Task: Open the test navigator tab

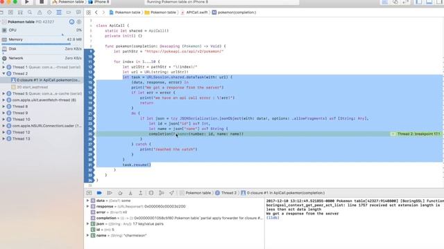Action: [x=49, y=12]
